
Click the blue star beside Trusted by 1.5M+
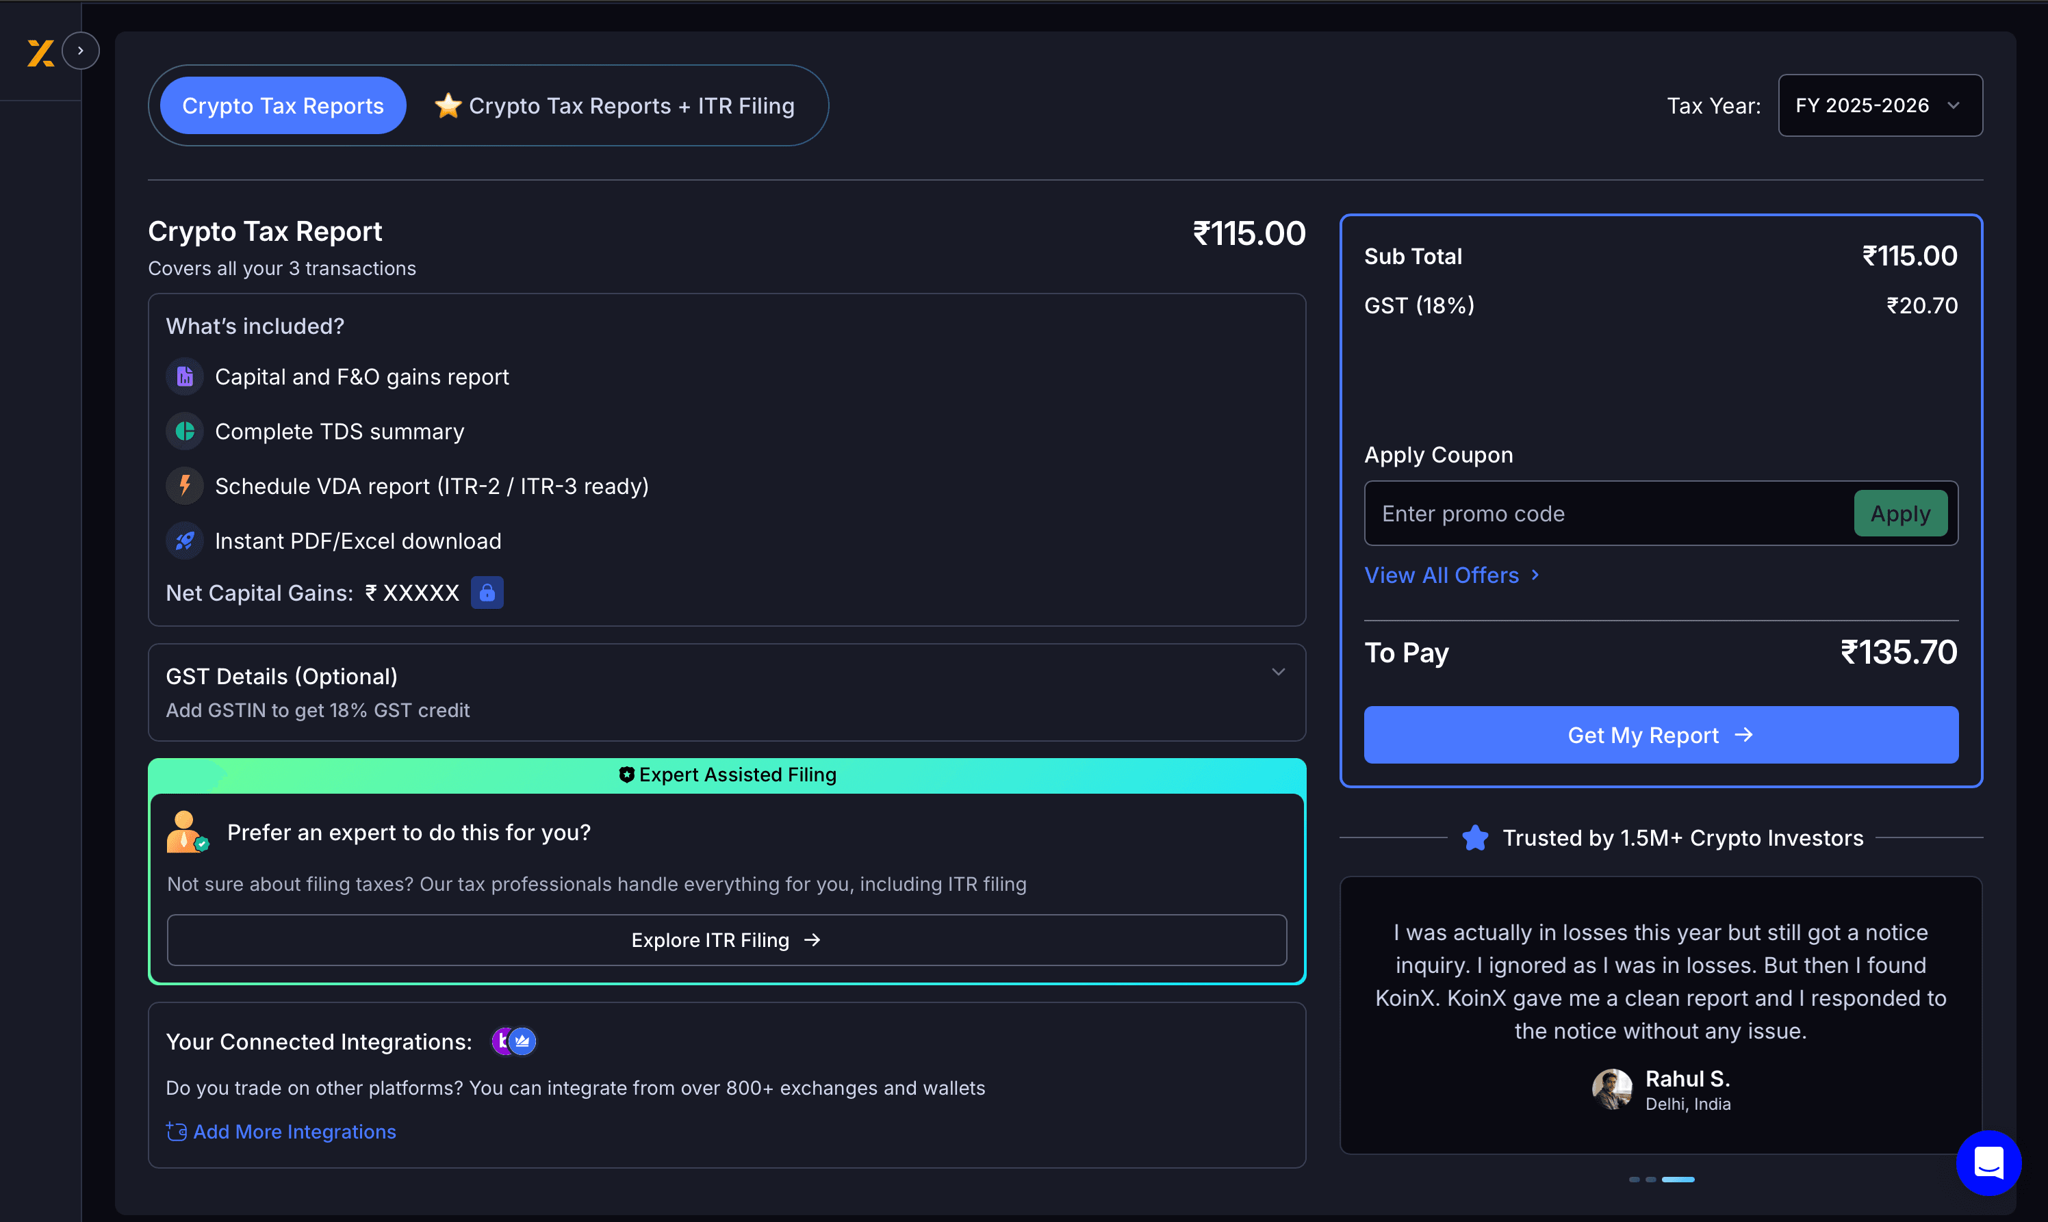[1474, 838]
